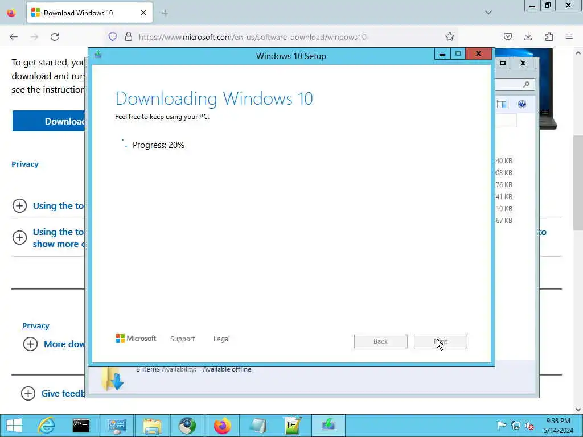Click the browser vertical scrollbar thumb
Image resolution: width=583 pixels, height=437 pixels.
click(578, 183)
